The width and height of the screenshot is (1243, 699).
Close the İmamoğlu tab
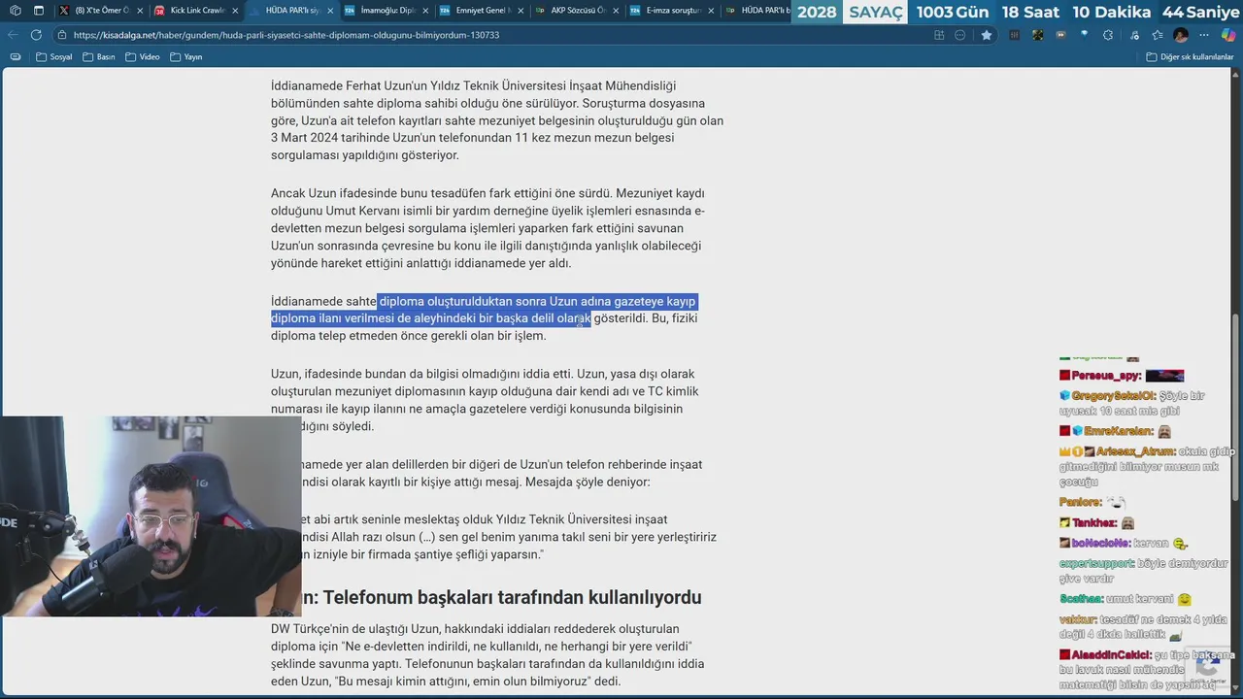click(423, 11)
